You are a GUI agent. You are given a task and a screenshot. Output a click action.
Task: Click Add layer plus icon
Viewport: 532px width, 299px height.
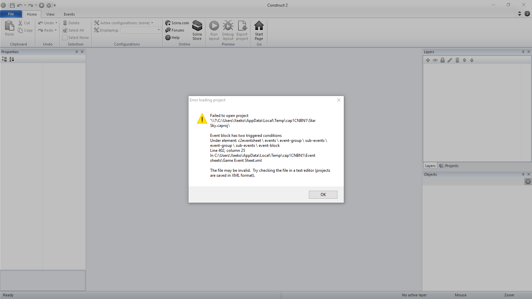pos(428,60)
